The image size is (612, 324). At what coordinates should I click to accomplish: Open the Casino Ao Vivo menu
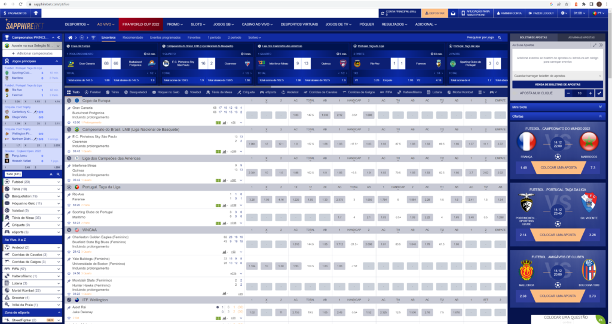coord(256,24)
